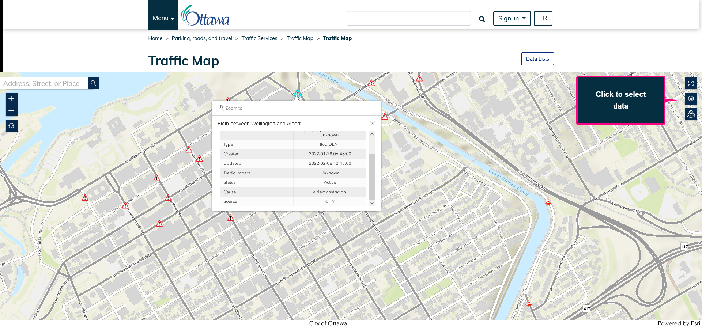Click the Updated date 2022-02-06 12:45:00
Screen dimensions: 702x326
330,163
